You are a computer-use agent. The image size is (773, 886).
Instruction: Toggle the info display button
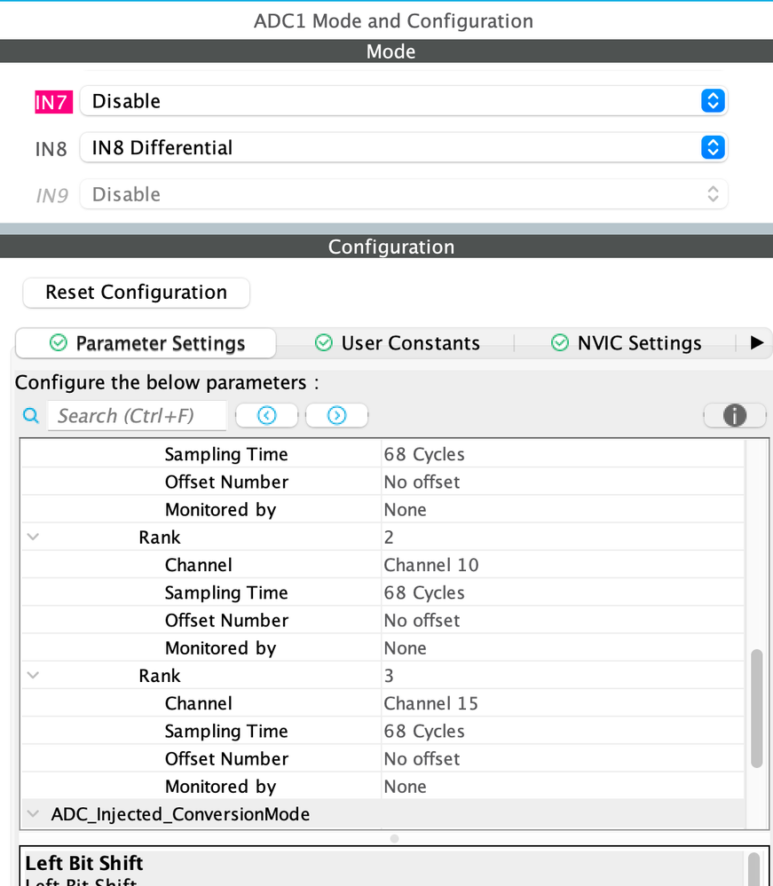point(734,415)
